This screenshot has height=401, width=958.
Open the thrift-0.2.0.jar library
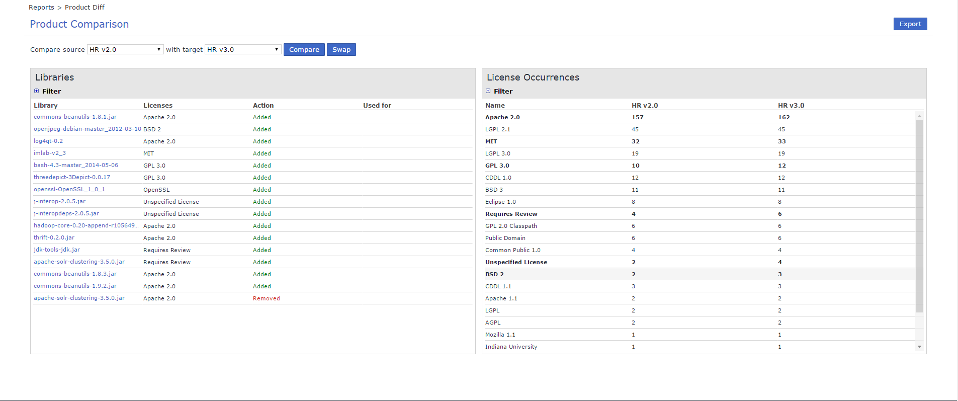pyautogui.click(x=54, y=237)
